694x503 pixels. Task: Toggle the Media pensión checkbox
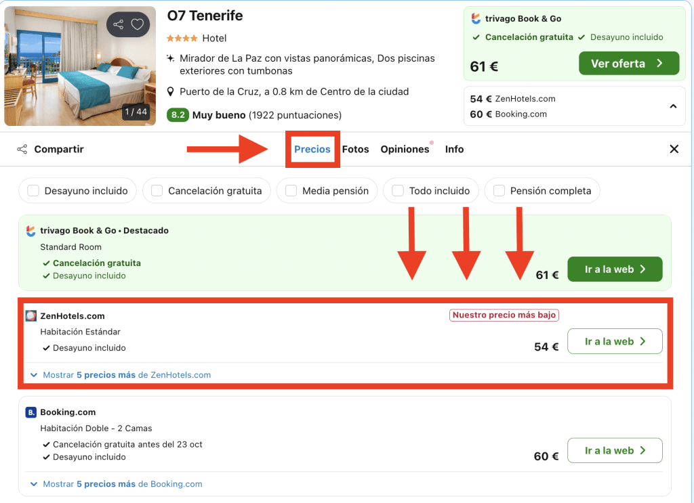click(x=291, y=191)
